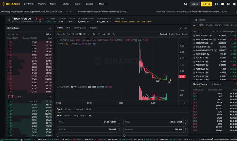Select the 1s time interval

(x=64, y=34)
